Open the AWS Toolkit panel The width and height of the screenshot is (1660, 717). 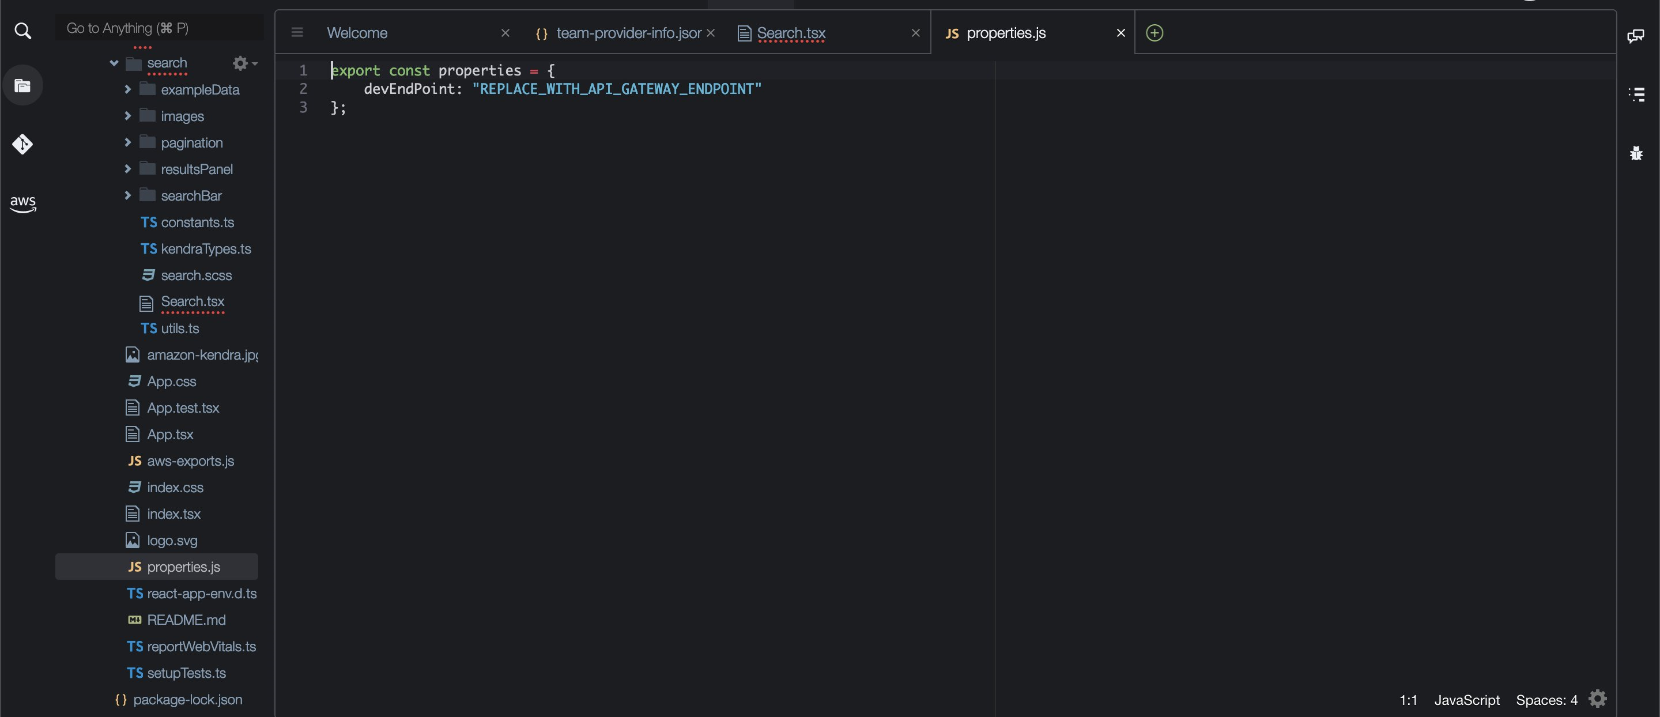pyautogui.click(x=22, y=203)
